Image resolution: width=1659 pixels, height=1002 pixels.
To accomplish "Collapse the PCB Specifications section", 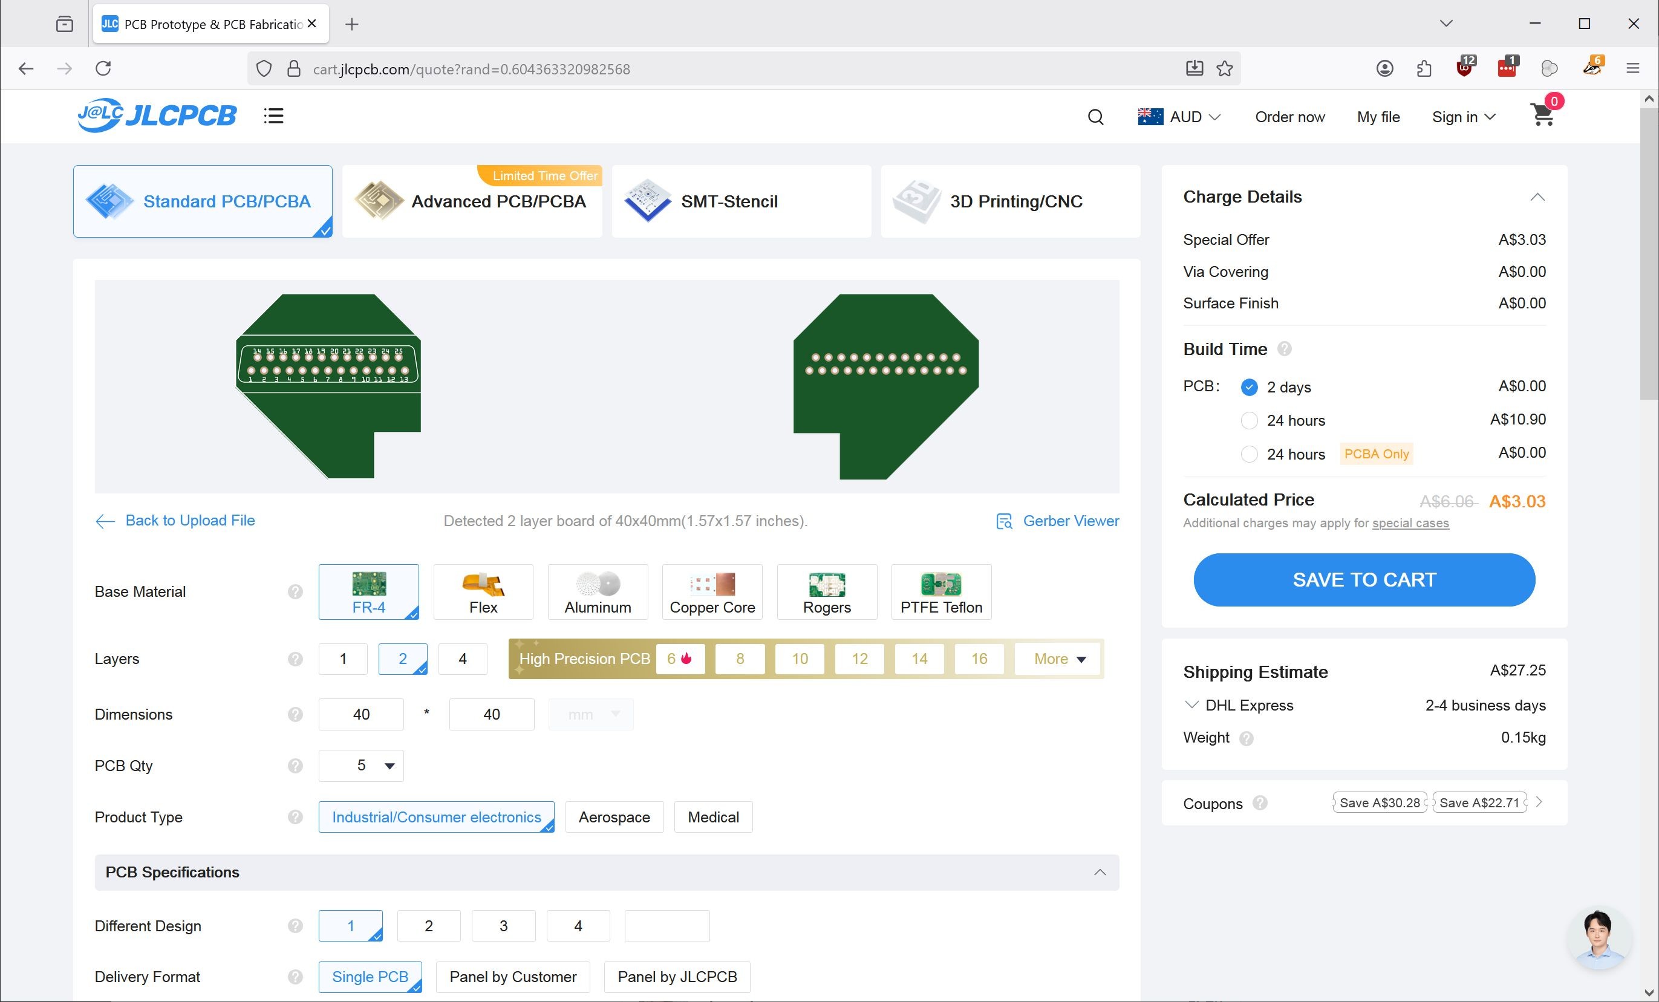I will (x=1100, y=873).
